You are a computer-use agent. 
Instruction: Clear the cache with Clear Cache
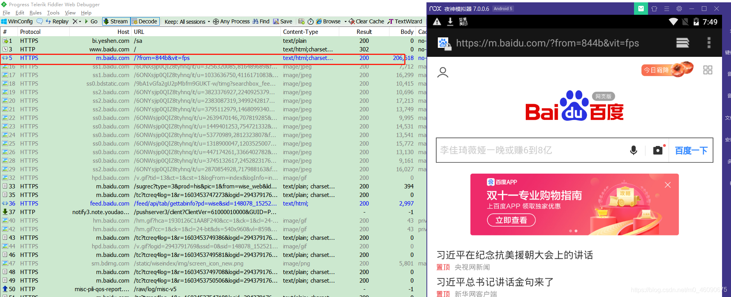pyautogui.click(x=366, y=21)
